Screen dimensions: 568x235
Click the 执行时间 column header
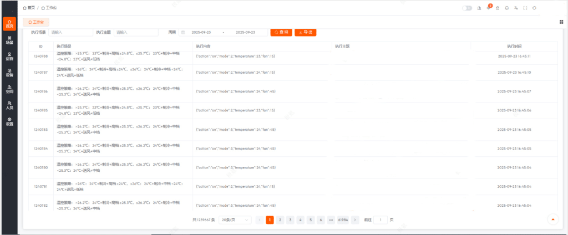514,47
